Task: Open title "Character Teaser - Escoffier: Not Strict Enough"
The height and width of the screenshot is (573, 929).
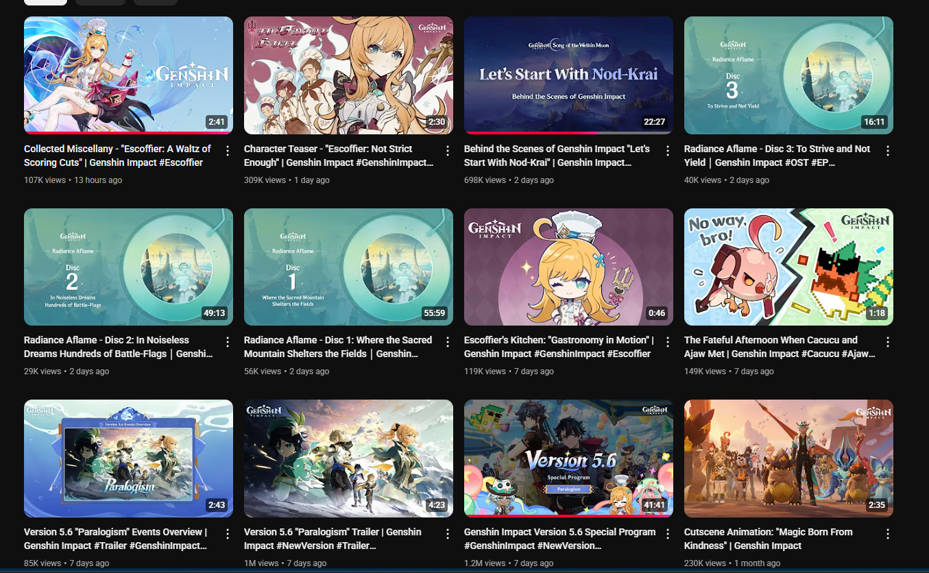Action: pyautogui.click(x=339, y=156)
